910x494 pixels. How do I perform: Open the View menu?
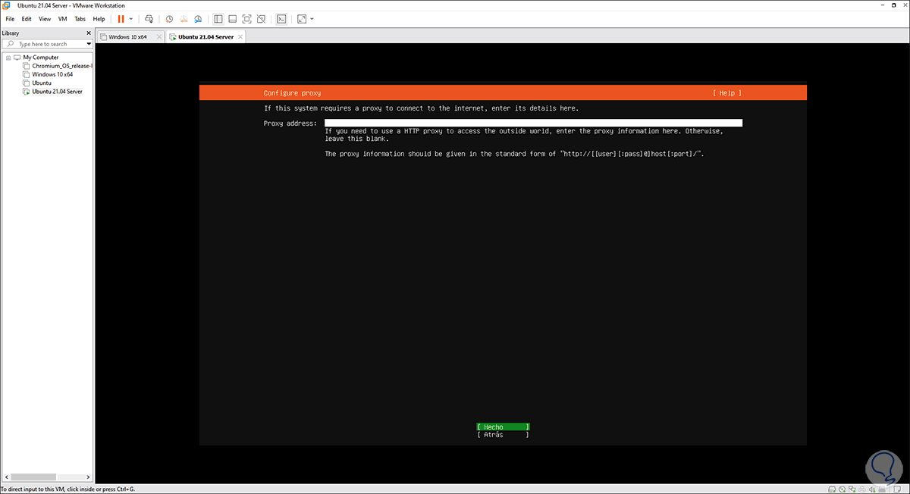[x=45, y=18]
